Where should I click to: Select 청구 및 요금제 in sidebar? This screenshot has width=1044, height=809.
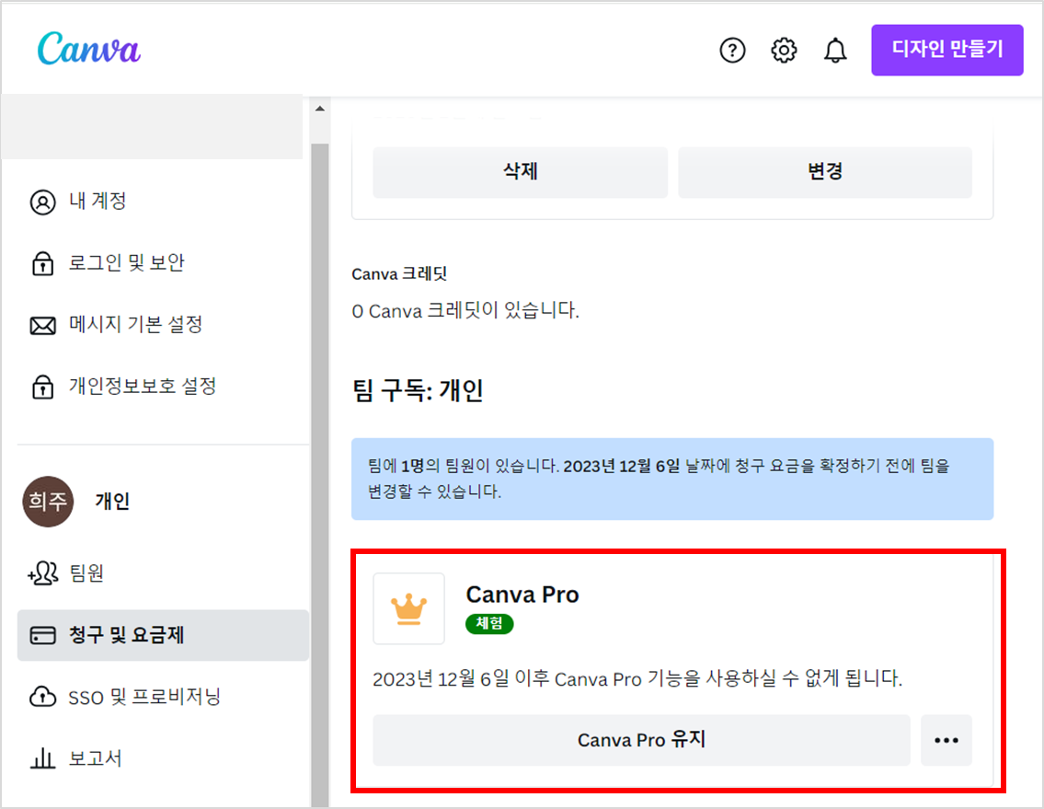tap(163, 635)
